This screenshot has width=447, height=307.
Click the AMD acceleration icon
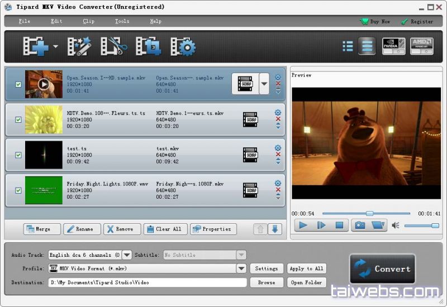point(422,46)
